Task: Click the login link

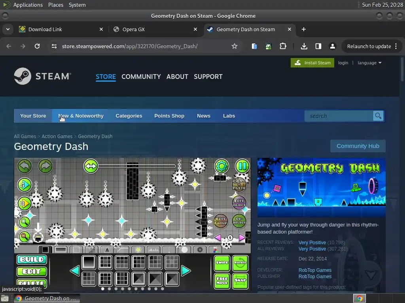Action: (343, 63)
